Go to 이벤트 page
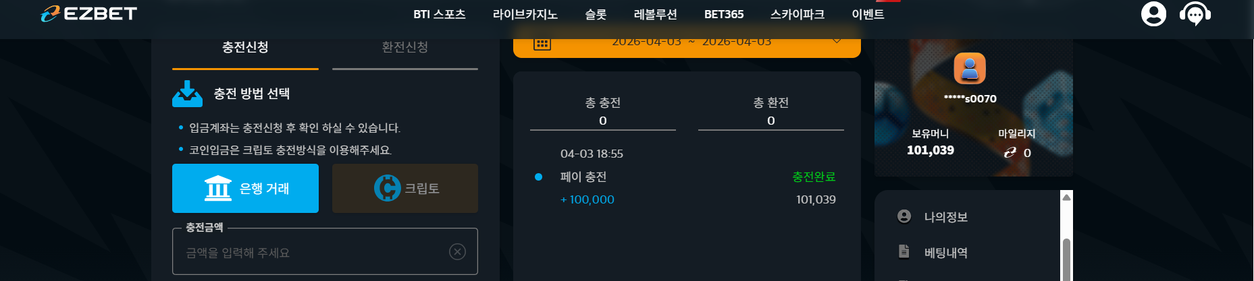The height and width of the screenshot is (281, 1254). click(868, 14)
